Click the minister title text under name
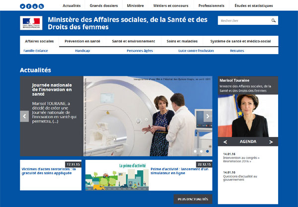This screenshot has height=207, width=298. coord(245,88)
